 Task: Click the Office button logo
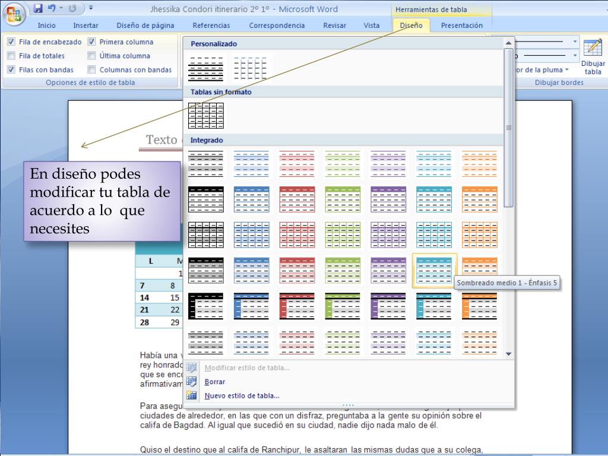pos(14,14)
